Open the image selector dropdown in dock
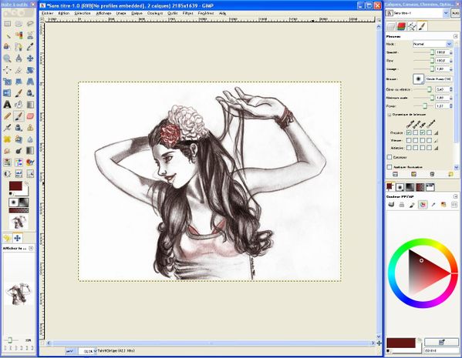462x358 pixels. [x=417, y=13]
